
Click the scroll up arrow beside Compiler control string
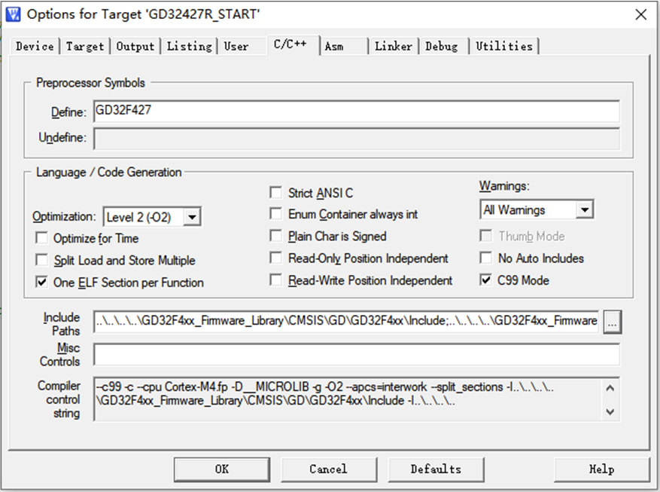point(610,387)
